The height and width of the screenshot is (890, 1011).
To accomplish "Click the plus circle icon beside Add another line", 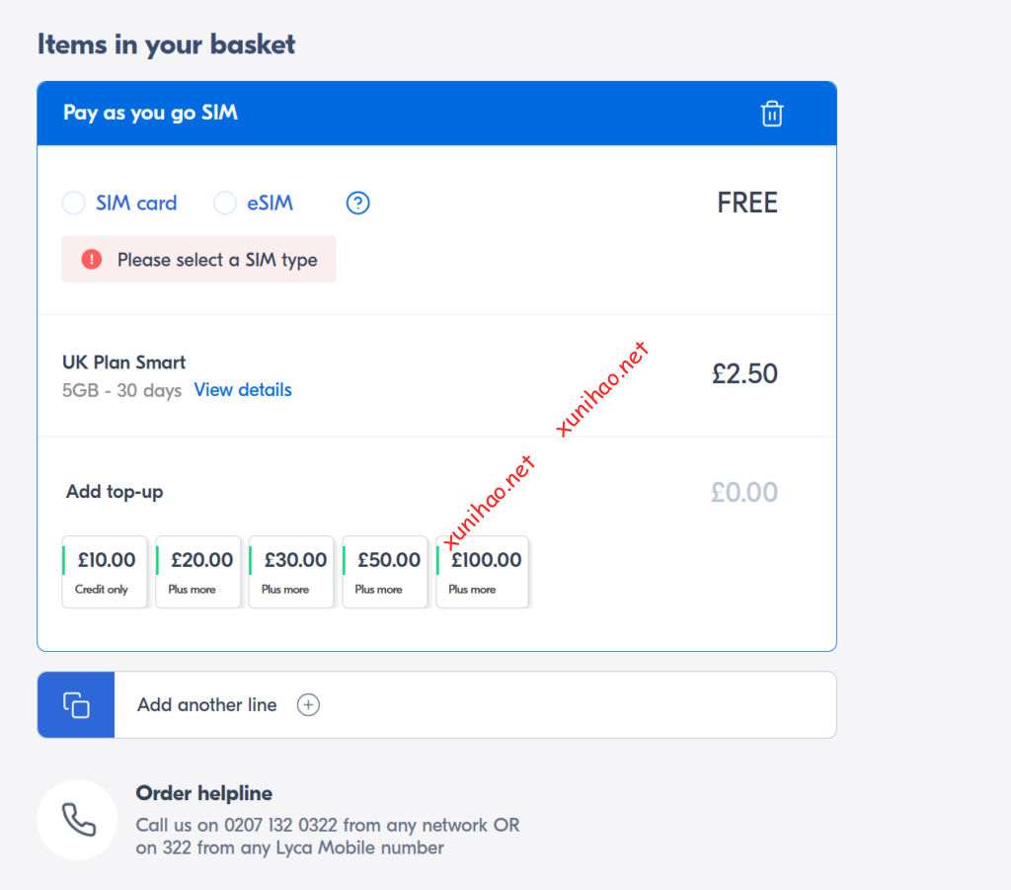I will pyautogui.click(x=309, y=705).
